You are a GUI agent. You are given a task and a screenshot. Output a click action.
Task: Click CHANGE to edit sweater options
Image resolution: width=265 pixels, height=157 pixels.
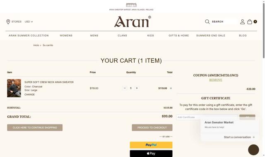tap(29, 94)
